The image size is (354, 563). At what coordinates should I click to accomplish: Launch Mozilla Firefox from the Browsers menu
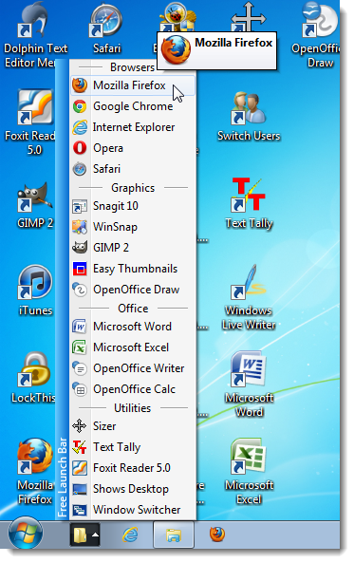(x=133, y=85)
